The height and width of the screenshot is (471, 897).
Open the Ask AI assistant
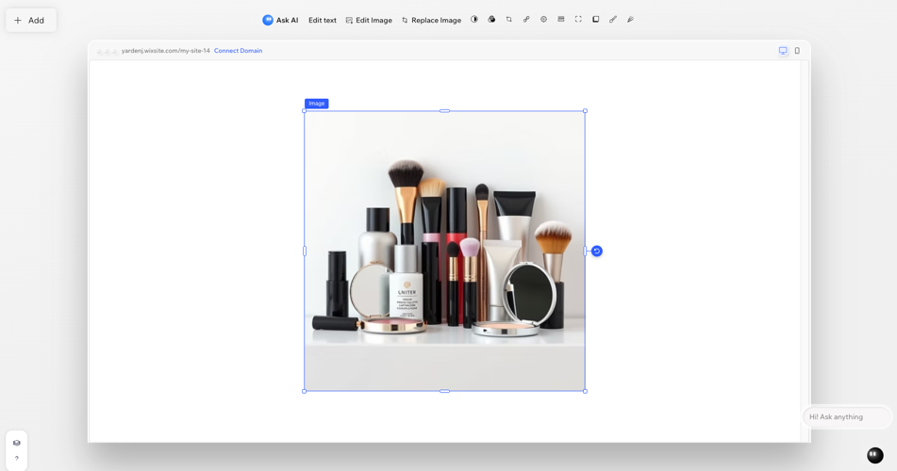coord(280,20)
